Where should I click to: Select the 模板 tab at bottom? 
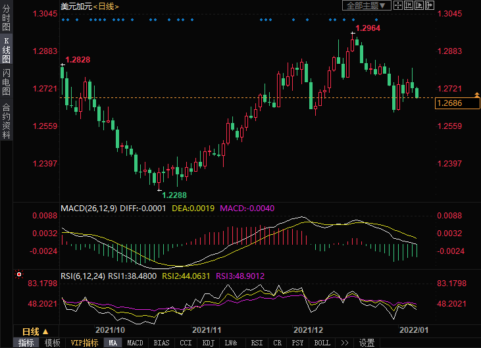tap(53, 343)
